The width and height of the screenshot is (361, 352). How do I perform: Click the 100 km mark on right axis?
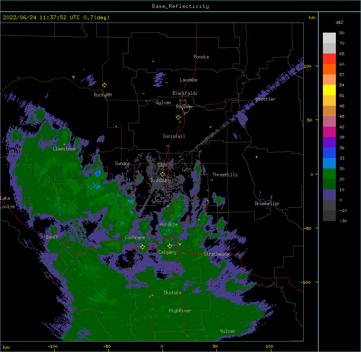pos(307,66)
